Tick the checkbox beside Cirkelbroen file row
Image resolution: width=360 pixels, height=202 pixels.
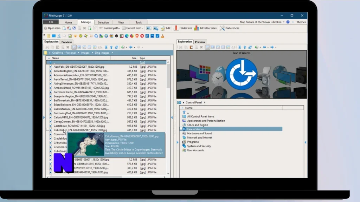48,130
